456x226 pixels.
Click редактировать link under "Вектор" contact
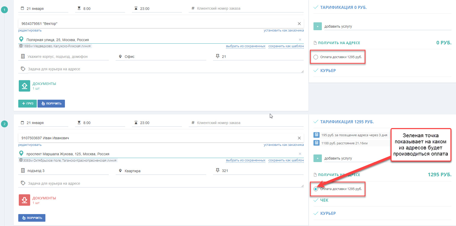tap(30, 30)
